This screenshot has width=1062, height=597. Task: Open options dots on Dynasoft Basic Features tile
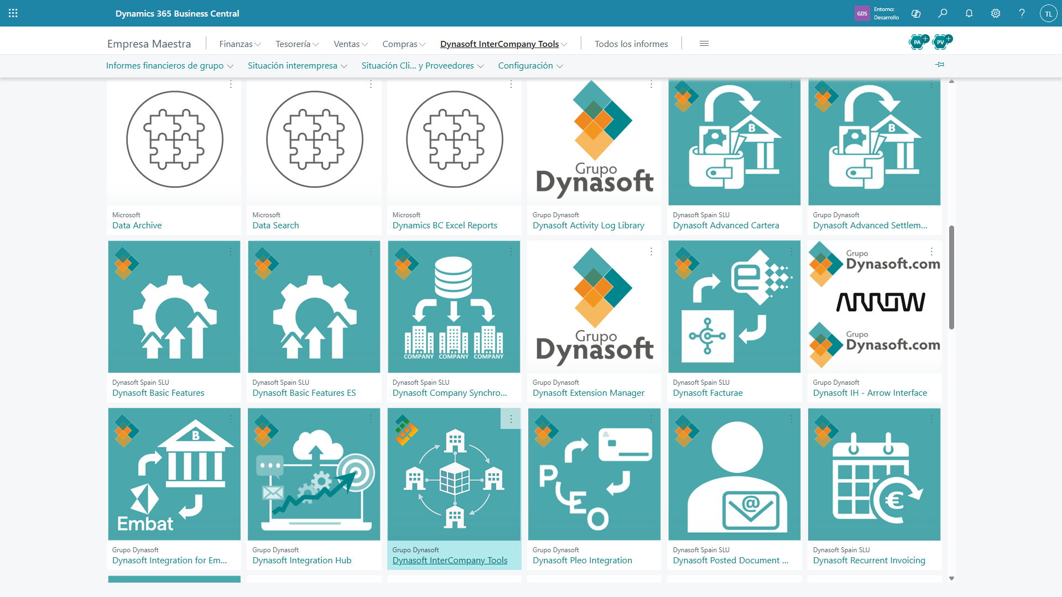tap(231, 252)
